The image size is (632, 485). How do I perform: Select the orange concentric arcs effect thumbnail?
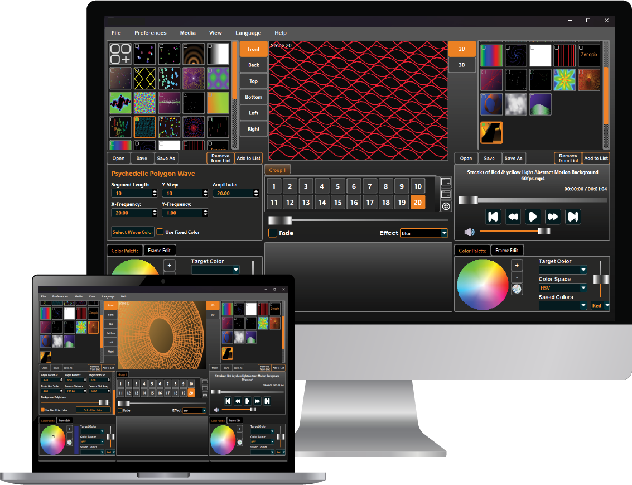(x=194, y=54)
